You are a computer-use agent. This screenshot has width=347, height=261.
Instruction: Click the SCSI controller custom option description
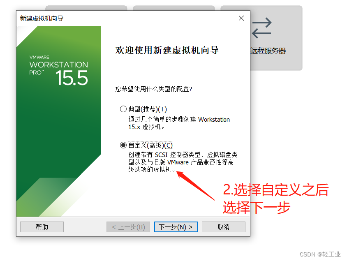tap(183, 162)
